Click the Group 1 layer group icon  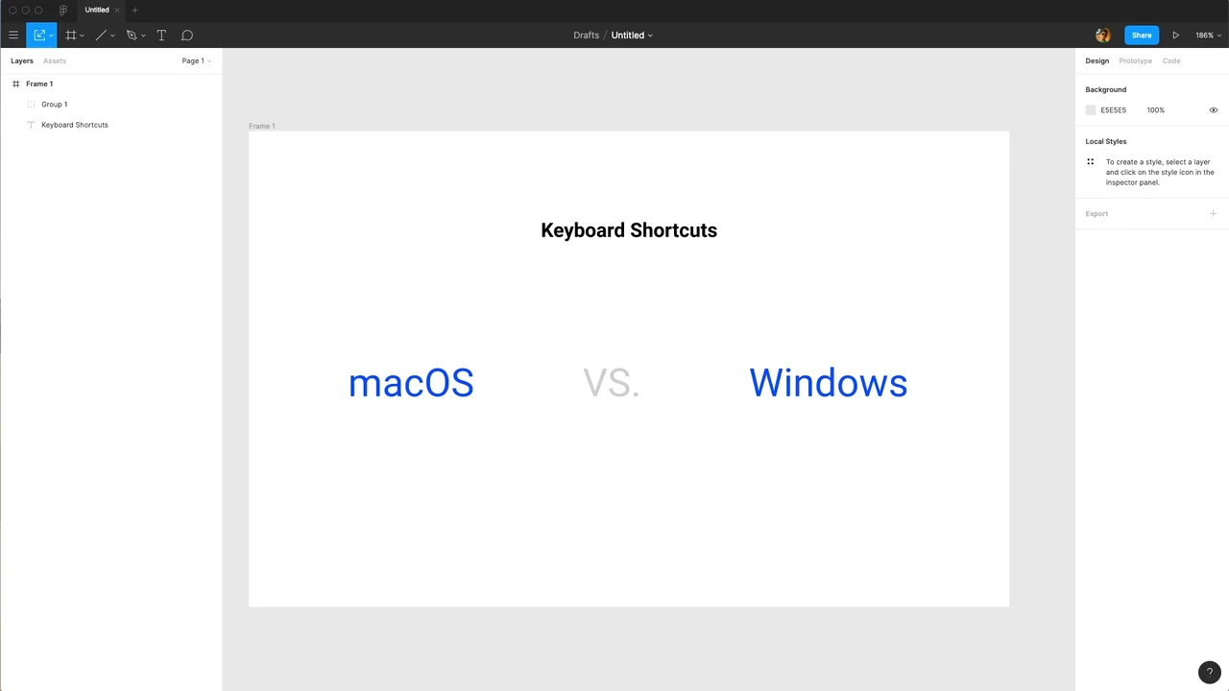(x=31, y=104)
